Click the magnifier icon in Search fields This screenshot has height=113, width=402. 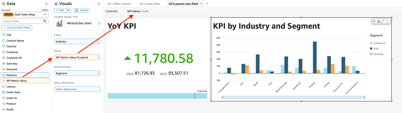[45, 21]
